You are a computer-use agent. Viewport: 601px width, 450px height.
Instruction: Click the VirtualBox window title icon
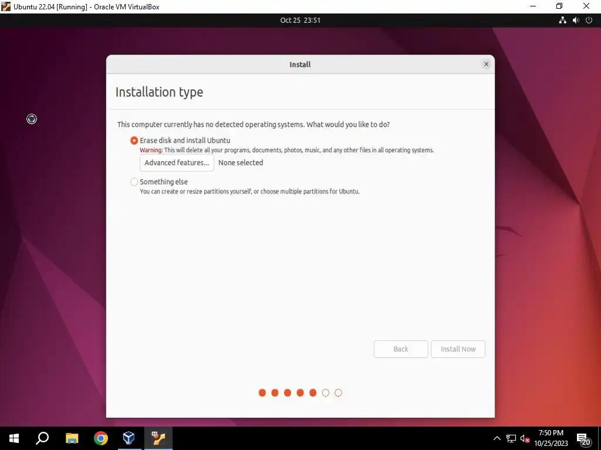pyautogui.click(x=6, y=6)
